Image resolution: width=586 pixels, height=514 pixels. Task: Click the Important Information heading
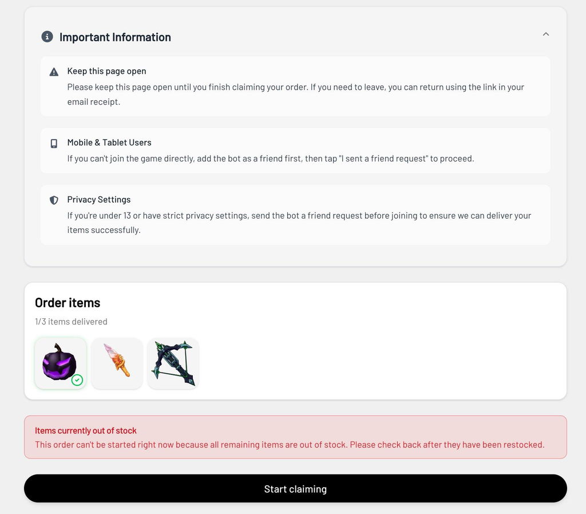pyautogui.click(x=115, y=37)
